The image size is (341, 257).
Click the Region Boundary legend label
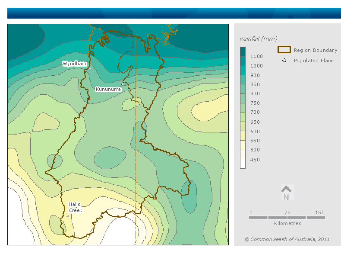pyautogui.click(x=316, y=50)
